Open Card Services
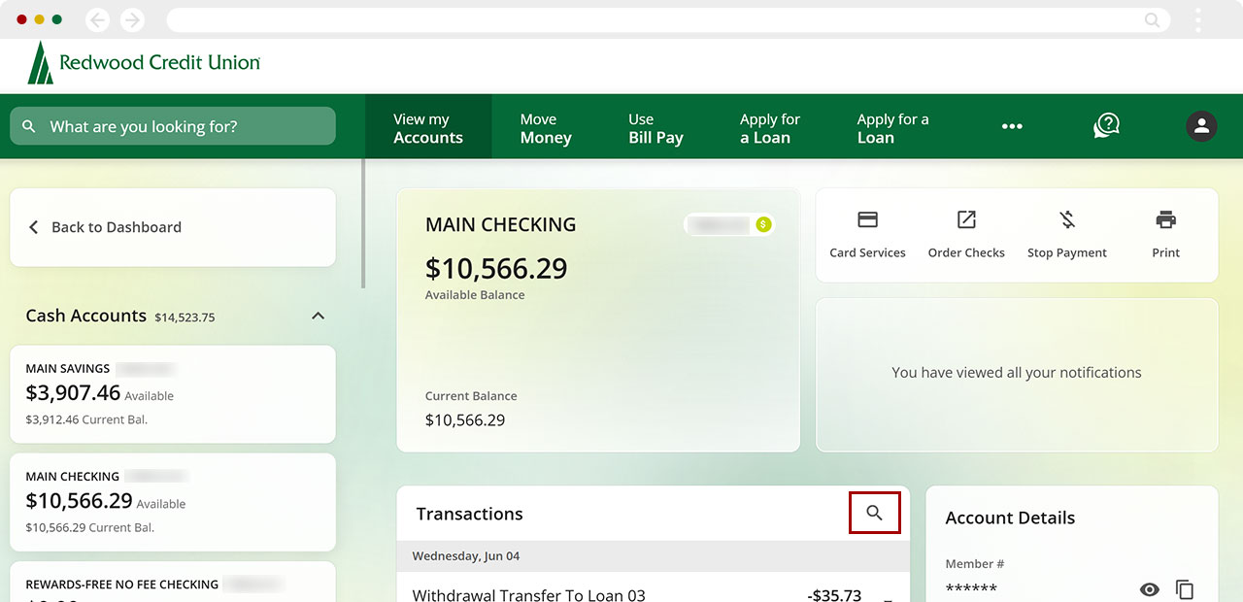Screen dimensions: 1243x602 click(867, 234)
